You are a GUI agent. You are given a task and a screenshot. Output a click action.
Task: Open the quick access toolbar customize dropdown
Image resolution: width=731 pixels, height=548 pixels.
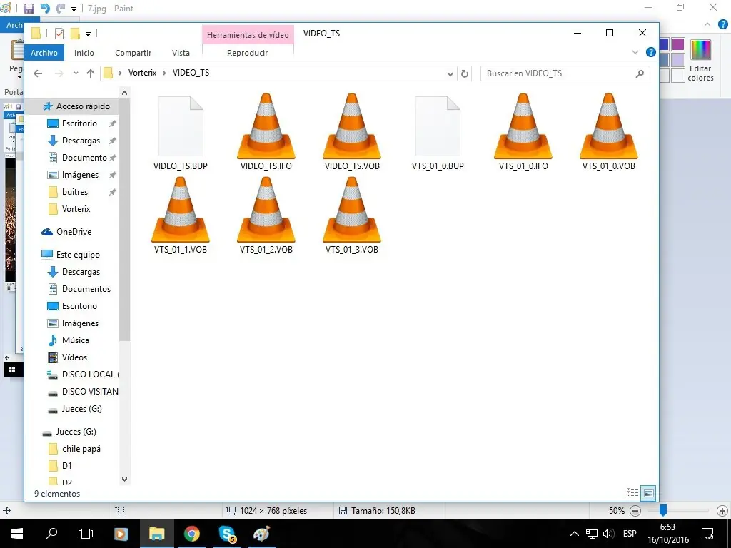pyautogui.click(x=88, y=34)
